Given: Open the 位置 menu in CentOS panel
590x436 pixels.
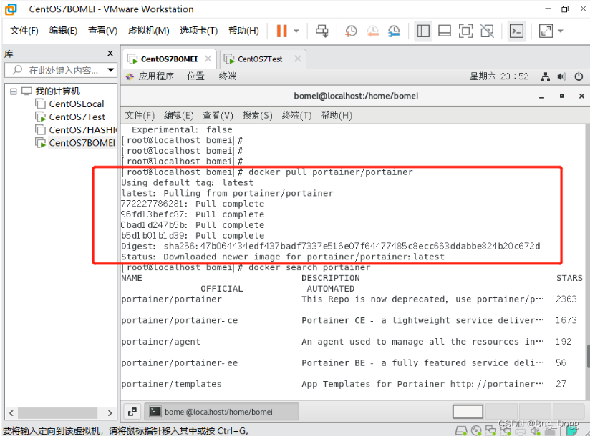Looking at the screenshot, I should coord(195,76).
